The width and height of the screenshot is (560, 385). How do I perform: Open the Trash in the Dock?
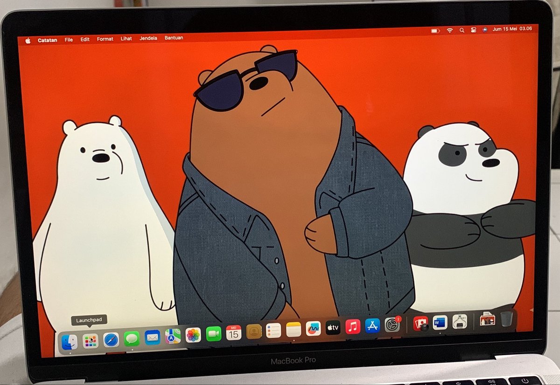(x=507, y=319)
